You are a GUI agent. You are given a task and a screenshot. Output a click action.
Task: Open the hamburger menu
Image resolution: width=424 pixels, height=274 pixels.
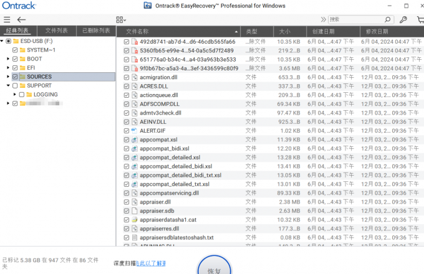[7, 19]
